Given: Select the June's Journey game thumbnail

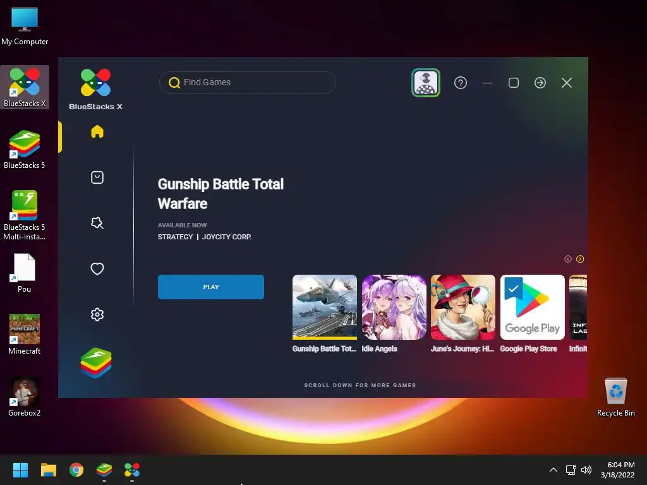Looking at the screenshot, I should [463, 307].
